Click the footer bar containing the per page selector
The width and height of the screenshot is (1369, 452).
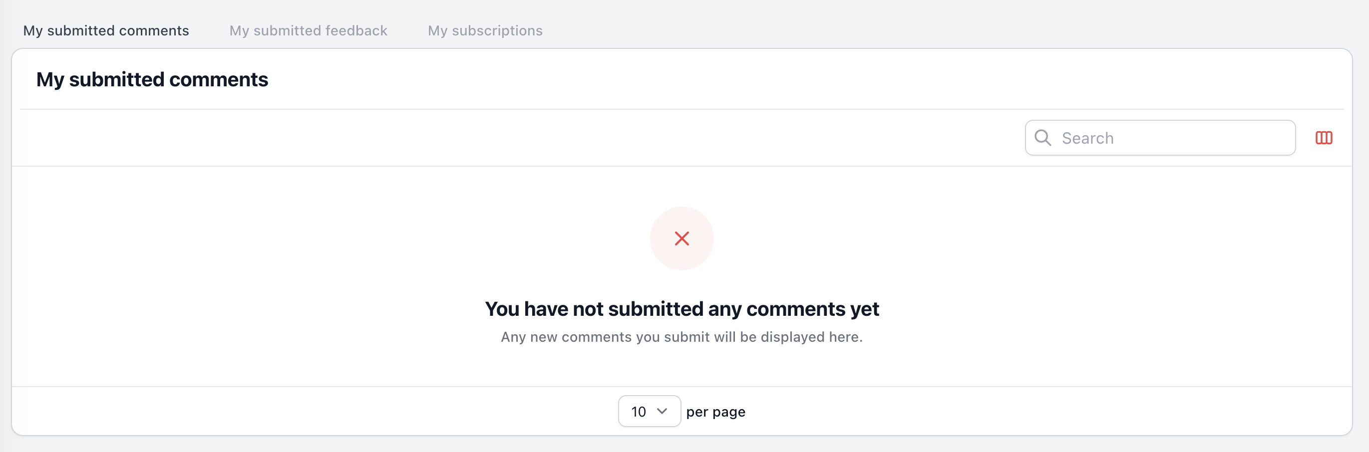[x=682, y=411]
